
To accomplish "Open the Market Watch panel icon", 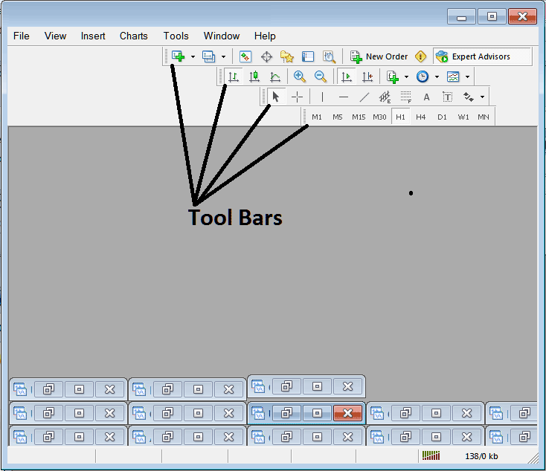I will [245, 56].
